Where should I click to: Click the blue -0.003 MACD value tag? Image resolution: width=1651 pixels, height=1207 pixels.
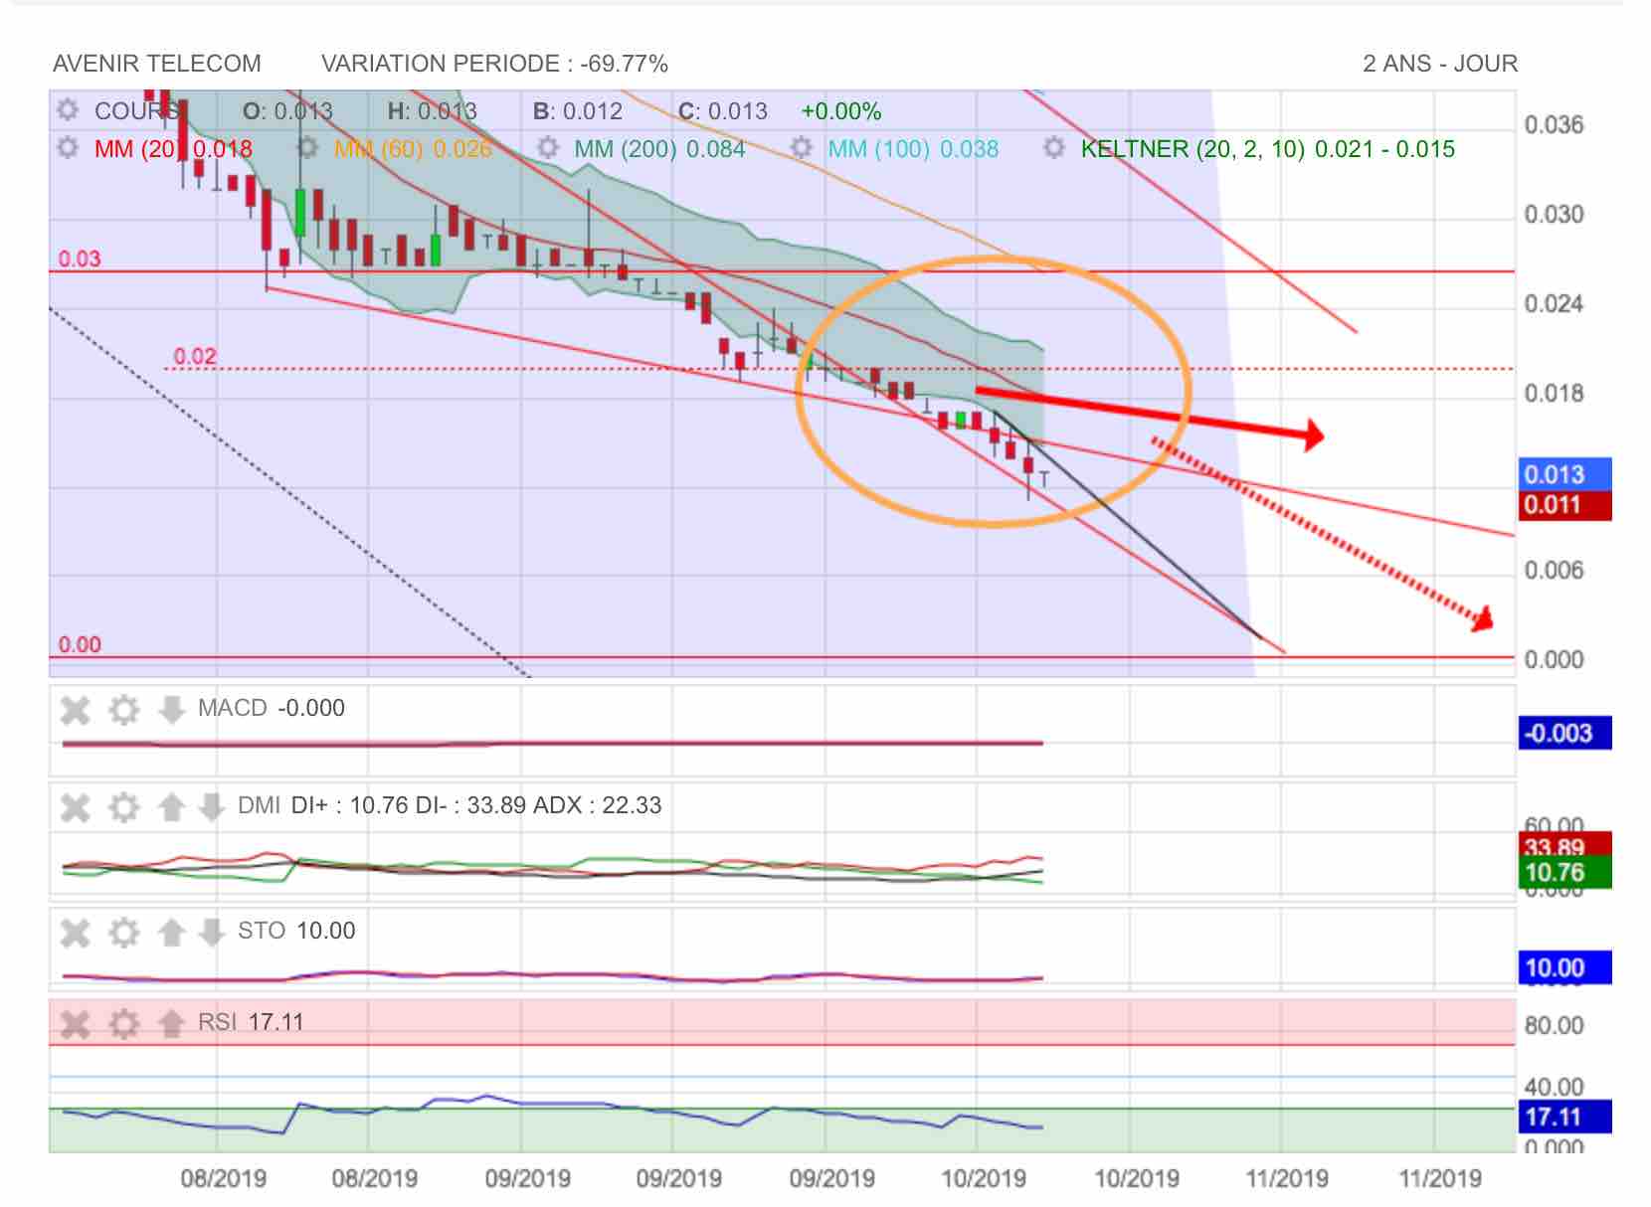tap(1564, 734)
